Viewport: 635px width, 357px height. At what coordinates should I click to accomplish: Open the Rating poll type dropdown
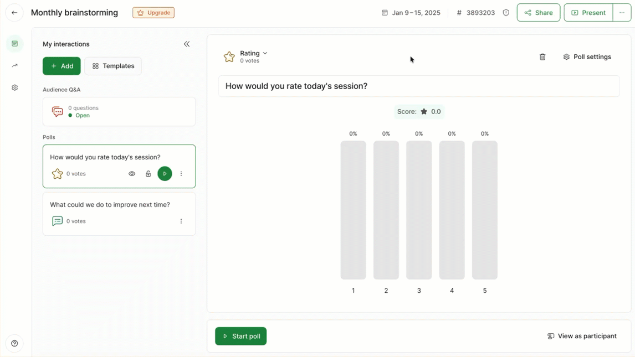pyautogui.click(x=253, y=54)
